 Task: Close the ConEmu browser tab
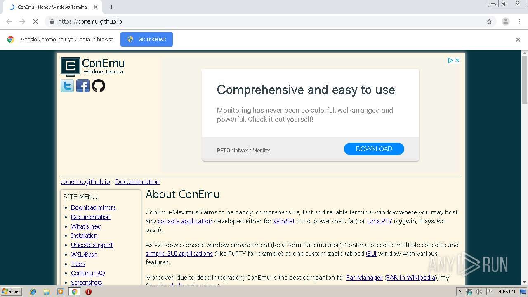pyautogui.click(x=96, y=7)
